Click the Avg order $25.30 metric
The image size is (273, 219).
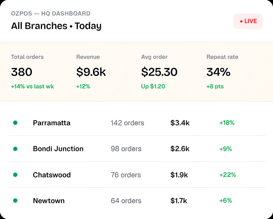(159, 72)
